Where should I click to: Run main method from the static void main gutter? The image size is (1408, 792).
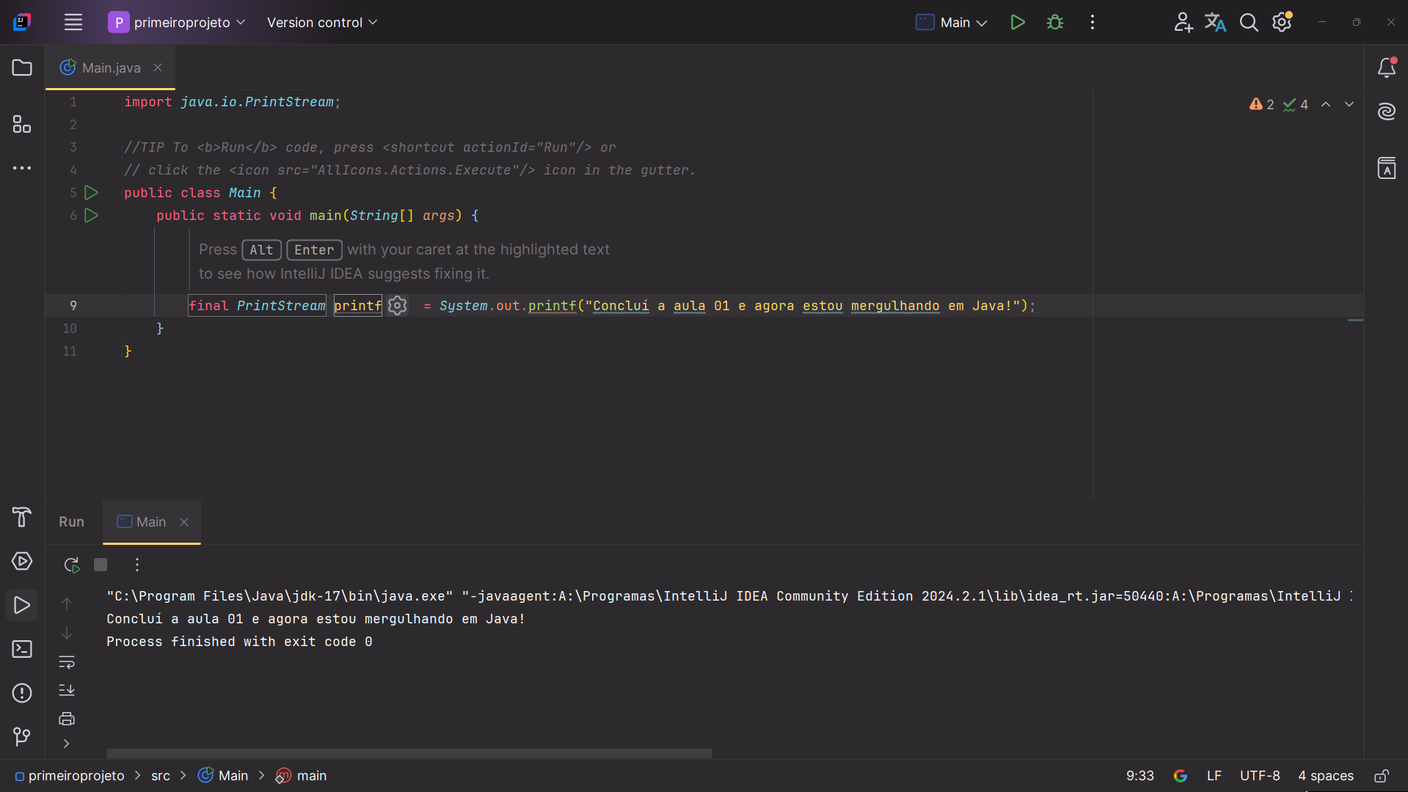tap(91, 216)
